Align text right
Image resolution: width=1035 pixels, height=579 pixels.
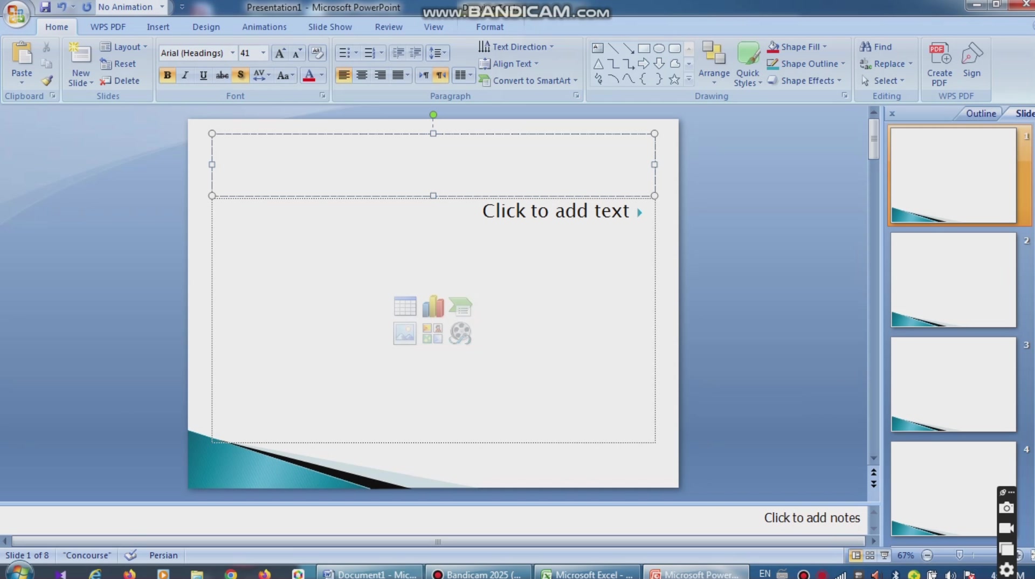point(380,75)
